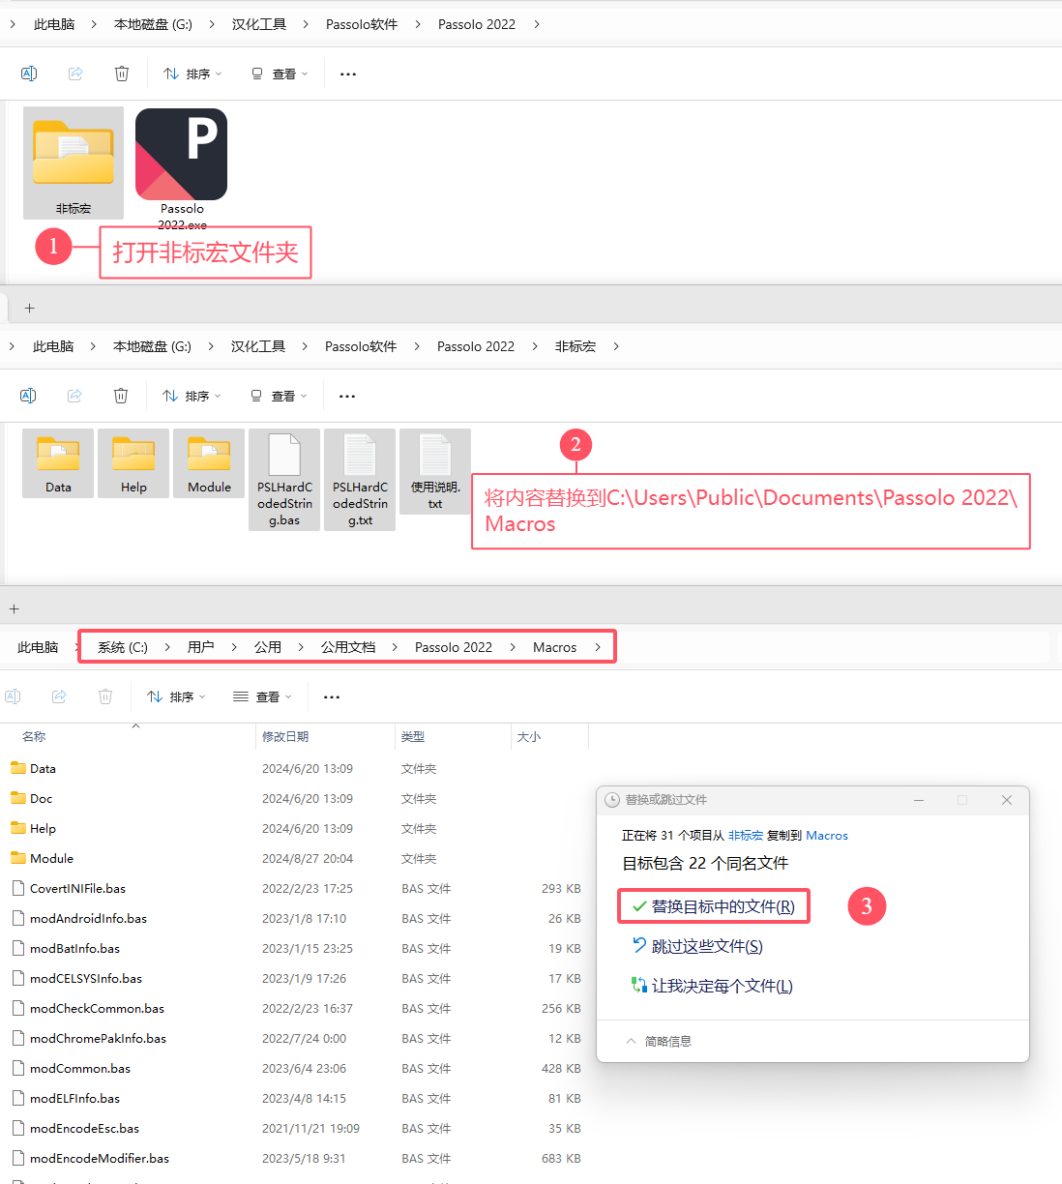Expand chevron after 非标宏 breadcrumb
1062x1184 pixels.
point(616,346)
